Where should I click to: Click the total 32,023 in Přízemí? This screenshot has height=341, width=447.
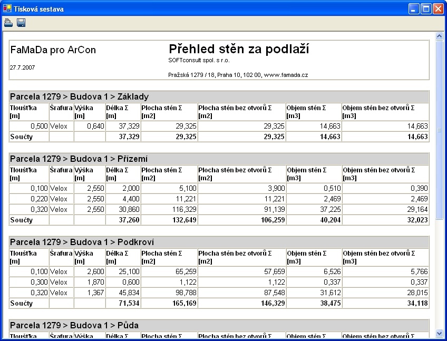(x=417, y=220)
